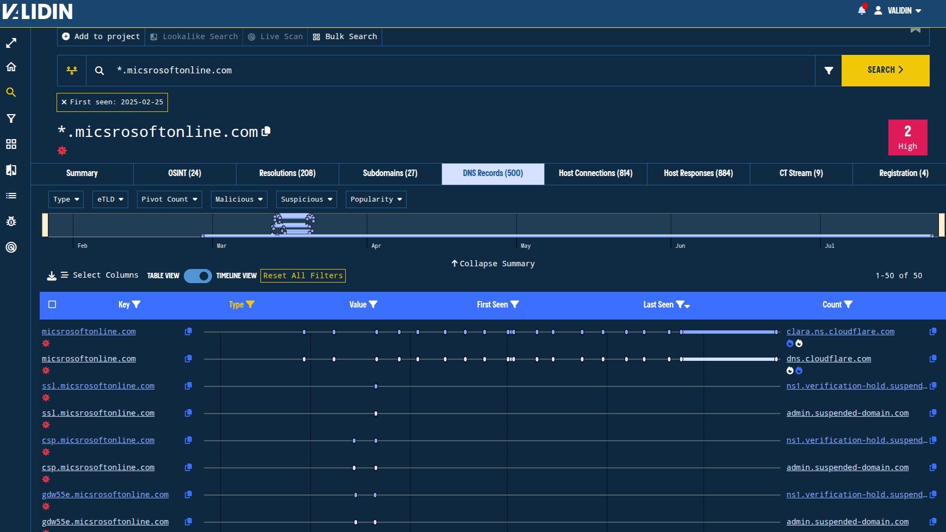Viewport: 946px width, 532px height.
Task: Open the first ssl.micsrosoftonline.com link
Action: pos(98,386)
